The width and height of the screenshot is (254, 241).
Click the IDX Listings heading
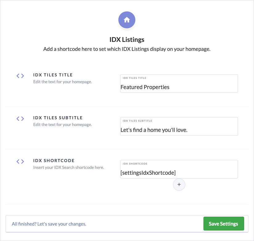tap(127, 39)
